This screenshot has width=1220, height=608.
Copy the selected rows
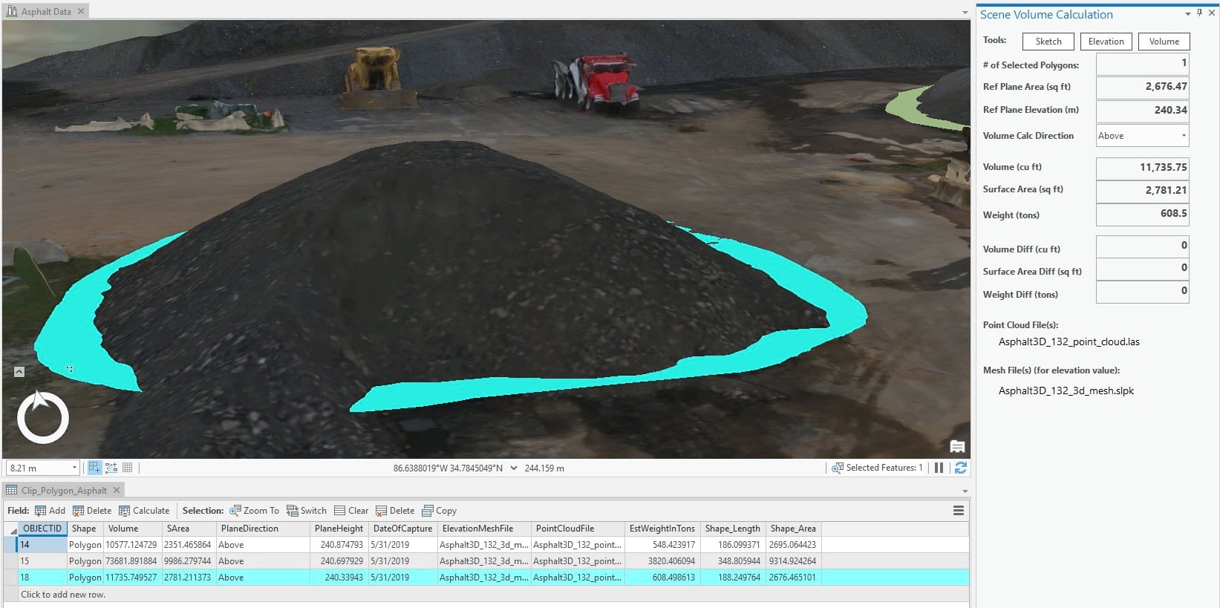(x=440, y=511)
